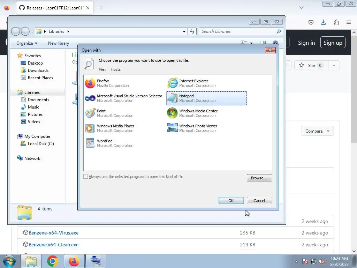Screen dimensions: 357x268
Task: Expand the Libraries breadcrumb arrow
Action: coord(68,31)
